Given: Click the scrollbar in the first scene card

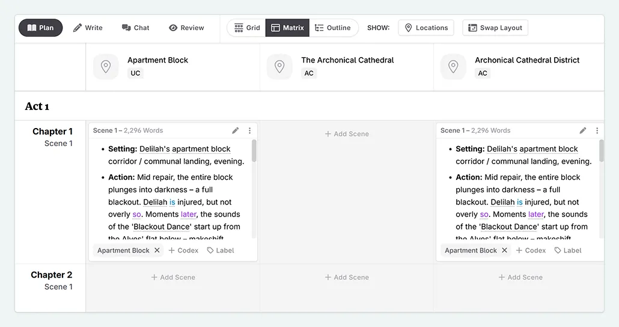Looking at the screenshot, I should click(x=254, y=151).
